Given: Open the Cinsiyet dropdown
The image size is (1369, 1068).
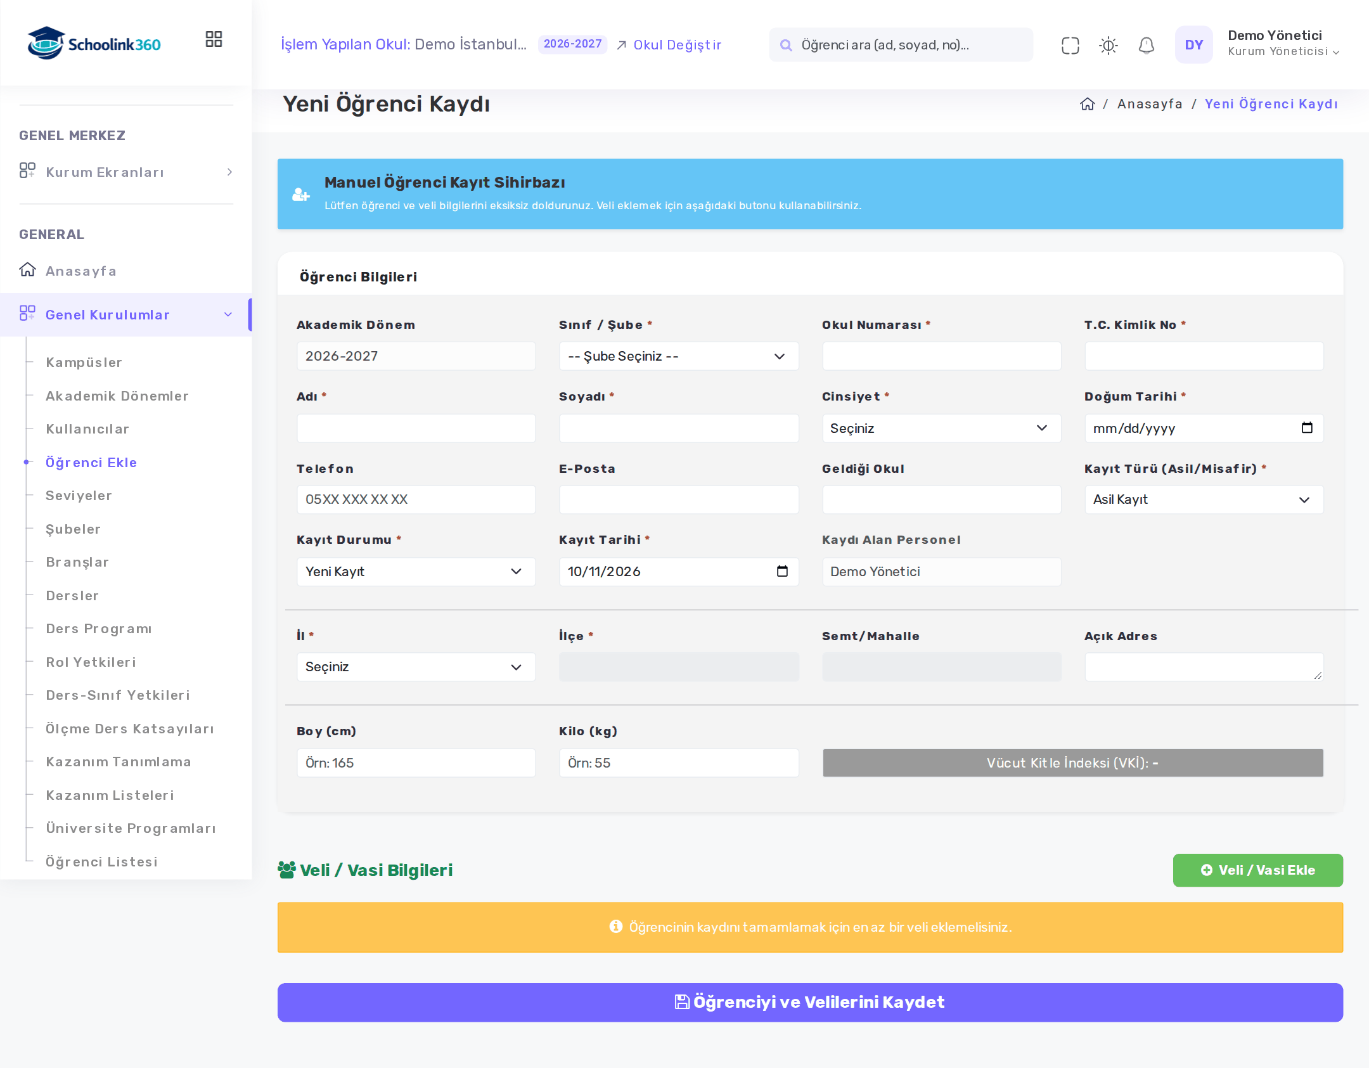Looking at the screenshot, I should 941,428.
